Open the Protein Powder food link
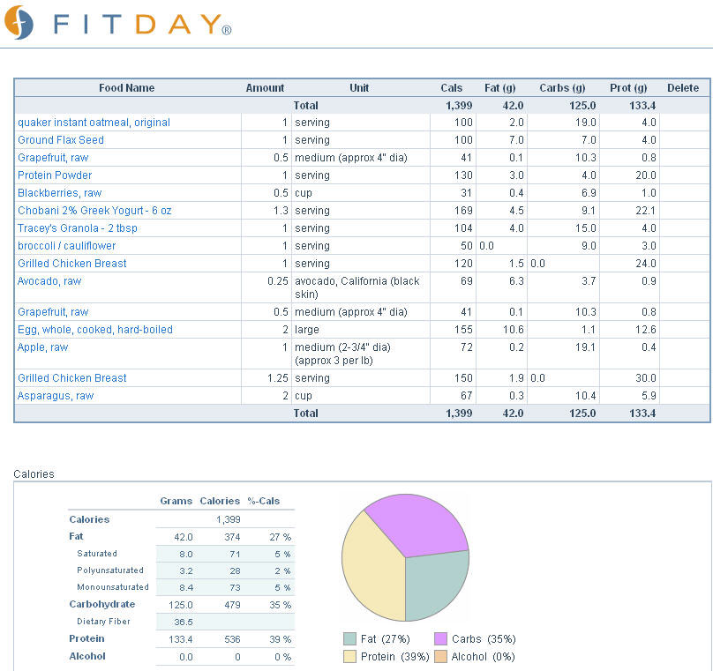The height and width of the screenshot is (671, 713). pos(55,175)
